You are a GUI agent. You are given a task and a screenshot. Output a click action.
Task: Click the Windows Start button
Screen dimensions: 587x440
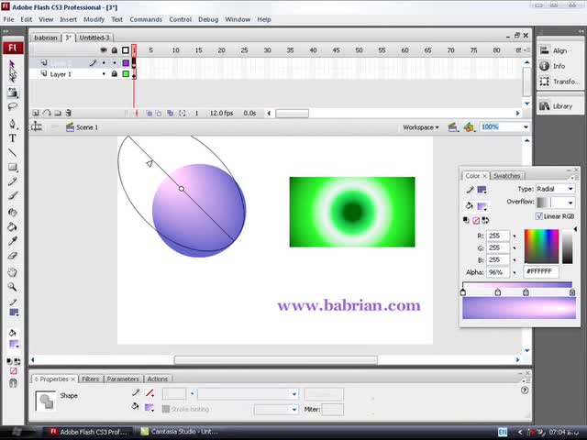(x=16, y=432)
